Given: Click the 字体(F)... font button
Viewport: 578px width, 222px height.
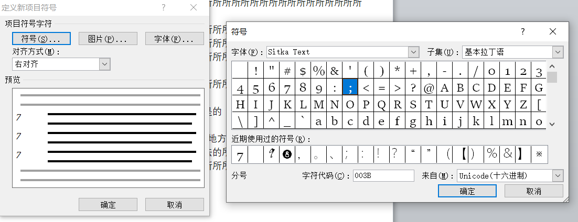Looking at the screenshot, I should point(175,39).
